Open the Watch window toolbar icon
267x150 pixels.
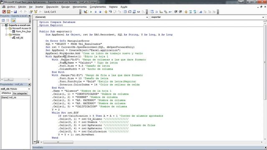click(x=134, y=12)
